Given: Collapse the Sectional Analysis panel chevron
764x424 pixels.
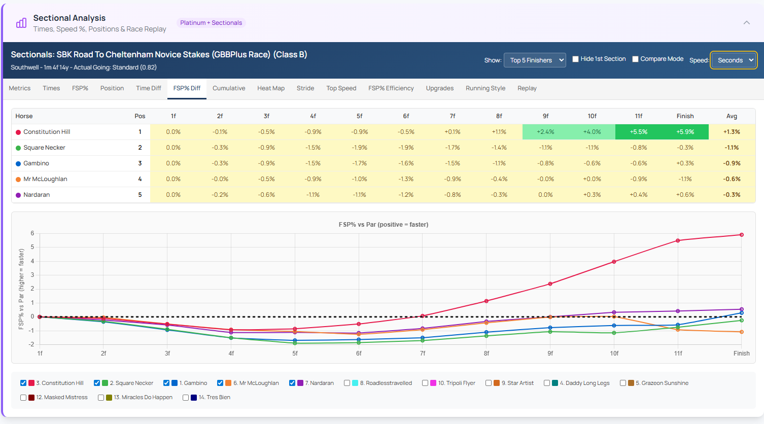Looking at the screenshot, I should (747, 22).
